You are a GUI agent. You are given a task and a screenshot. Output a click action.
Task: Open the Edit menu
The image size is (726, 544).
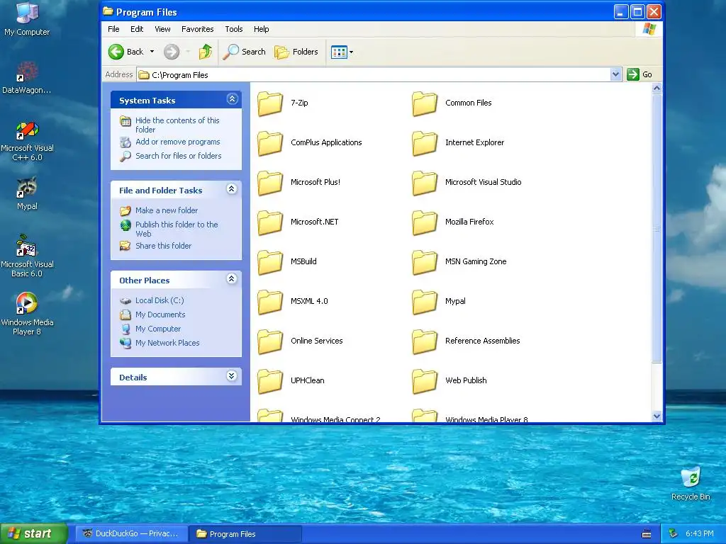(137, 29)
